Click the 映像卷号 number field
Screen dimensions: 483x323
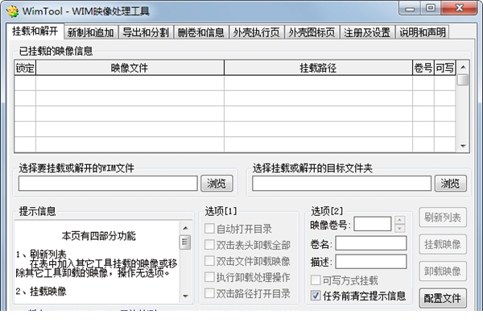coord(373,224)
